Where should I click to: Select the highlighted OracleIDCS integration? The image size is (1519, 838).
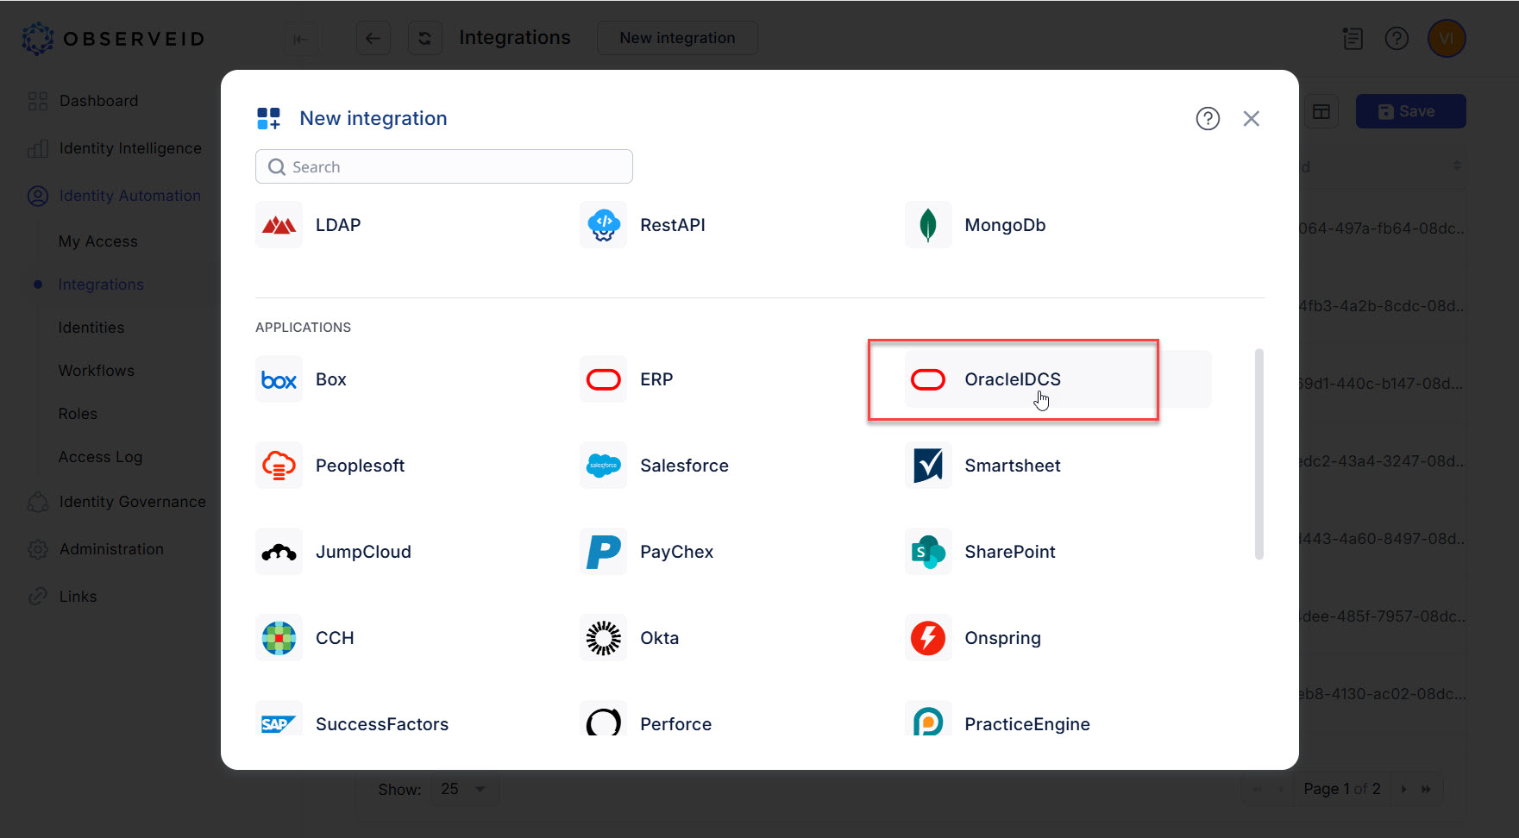(1013, 379)
